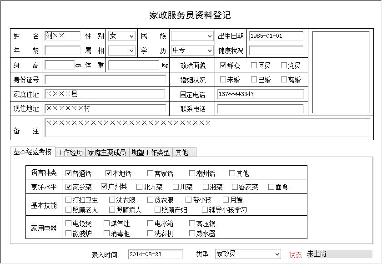Select the 面食 checkbox
The image size is (382, 264).
271,187
